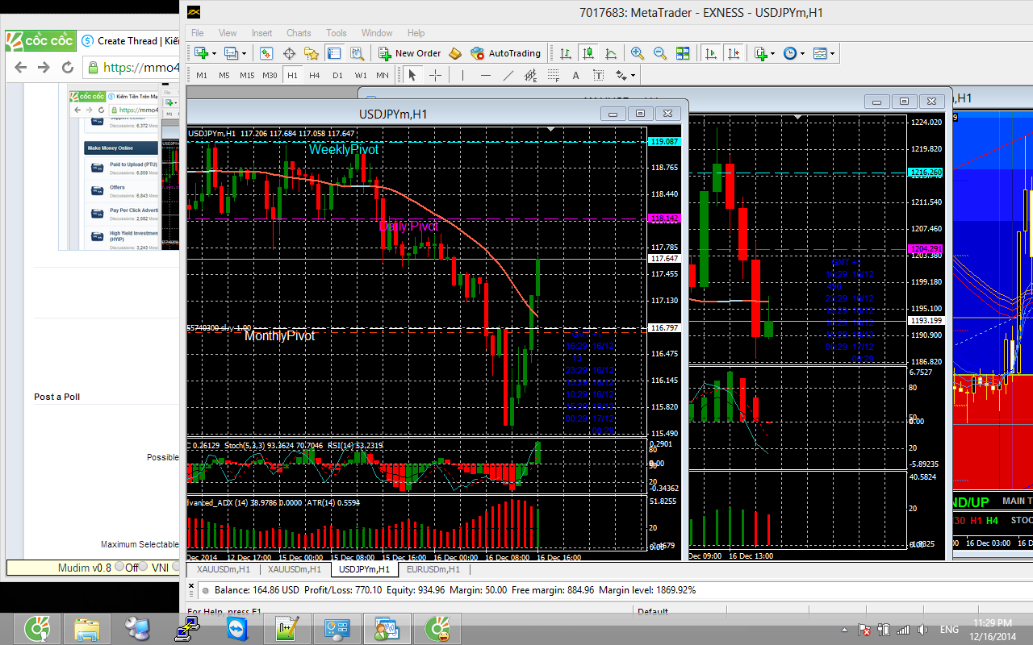The width and height of the screenshot is (1033, 645).
Task: Expand the new chart dropdown arrow
Action: click(x=212, y=54)
